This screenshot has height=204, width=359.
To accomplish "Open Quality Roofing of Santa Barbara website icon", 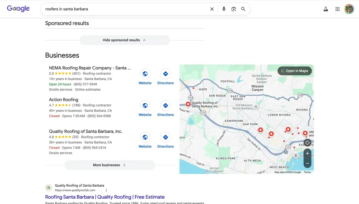I will 145,137.
